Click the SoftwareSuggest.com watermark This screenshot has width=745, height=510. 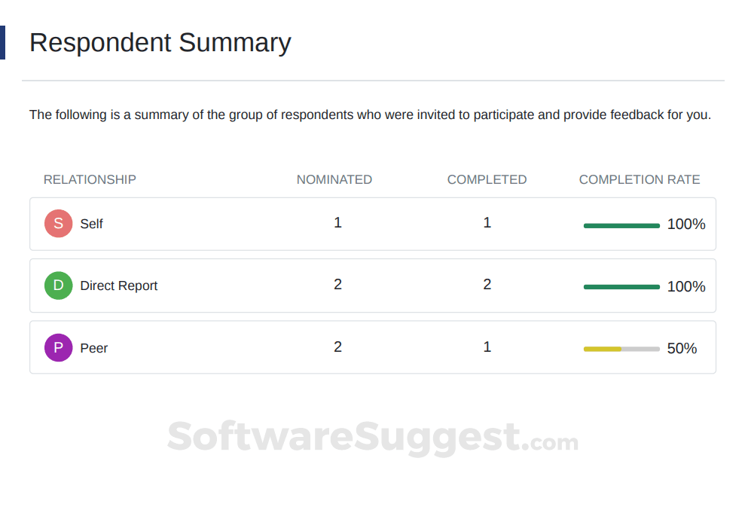tap(372, 438)
